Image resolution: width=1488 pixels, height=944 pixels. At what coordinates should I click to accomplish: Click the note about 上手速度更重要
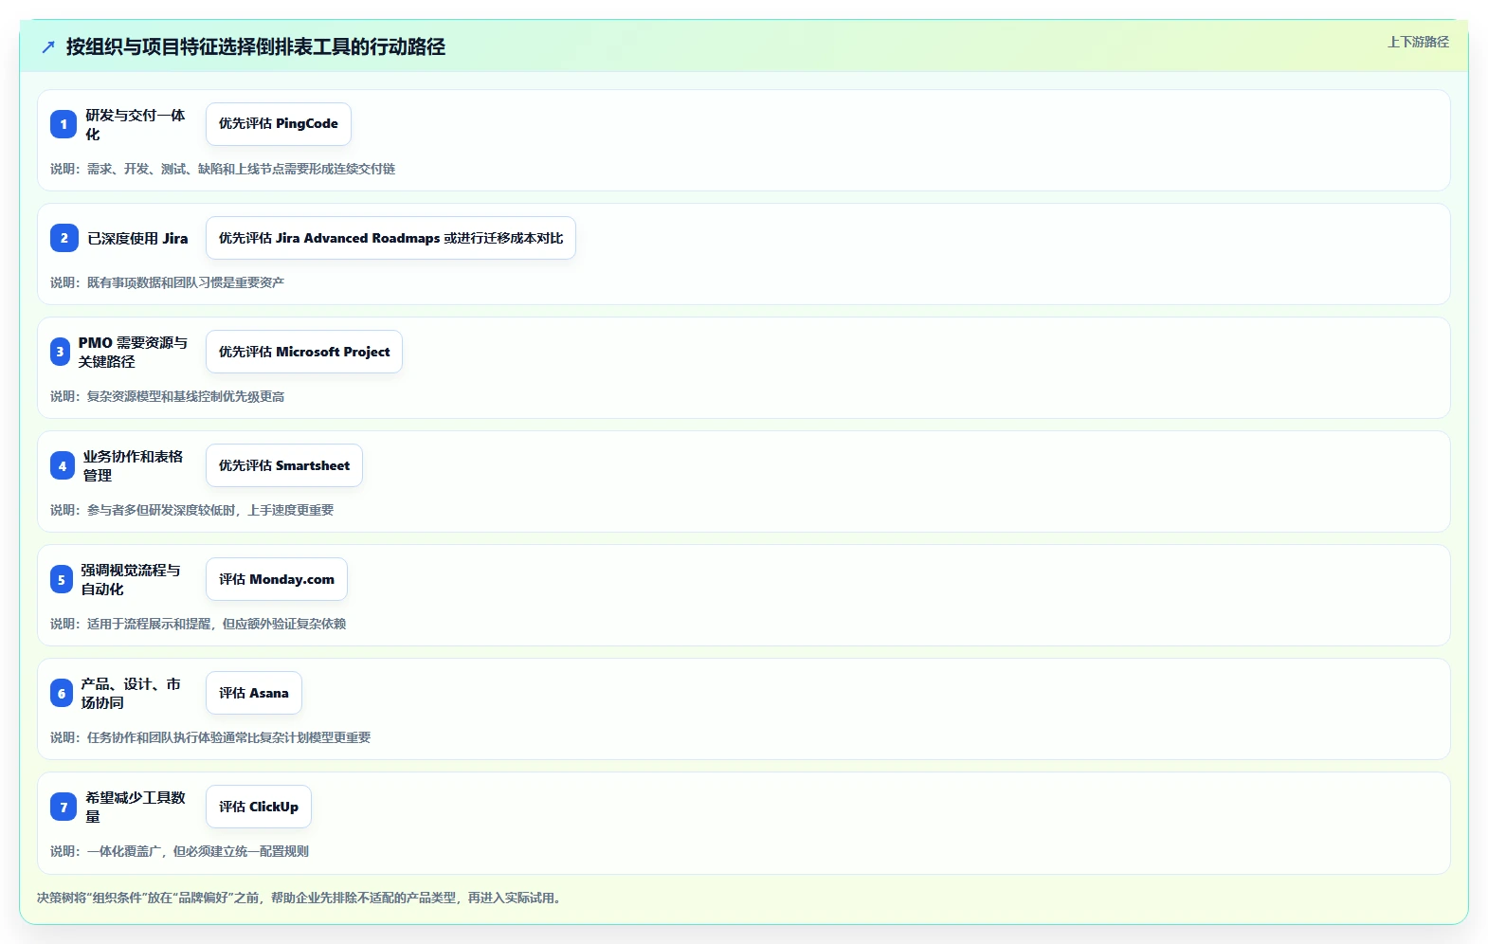click(x=192, y=510)
